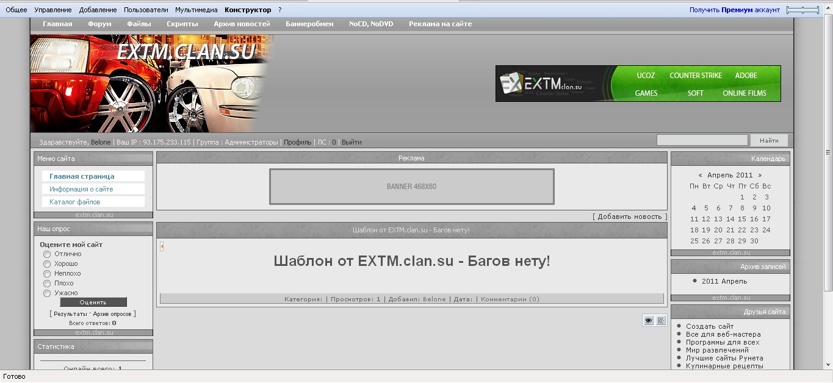The width and height of the screenshot is (833, 383).
Task: Open the 'Форум' navigation tab
Action: point(99,24)
